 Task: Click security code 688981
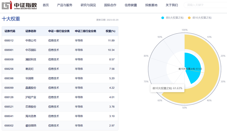pos(9,50)
